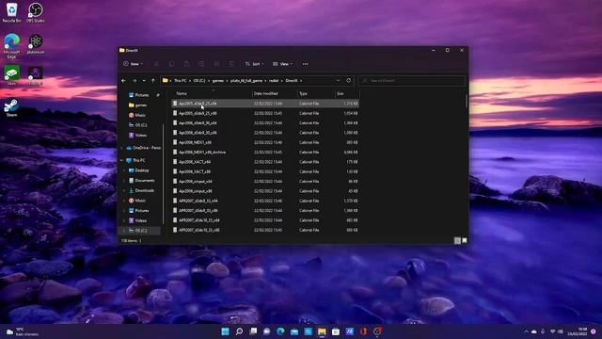Click the Cut toolbar icon

click(156, 64)
